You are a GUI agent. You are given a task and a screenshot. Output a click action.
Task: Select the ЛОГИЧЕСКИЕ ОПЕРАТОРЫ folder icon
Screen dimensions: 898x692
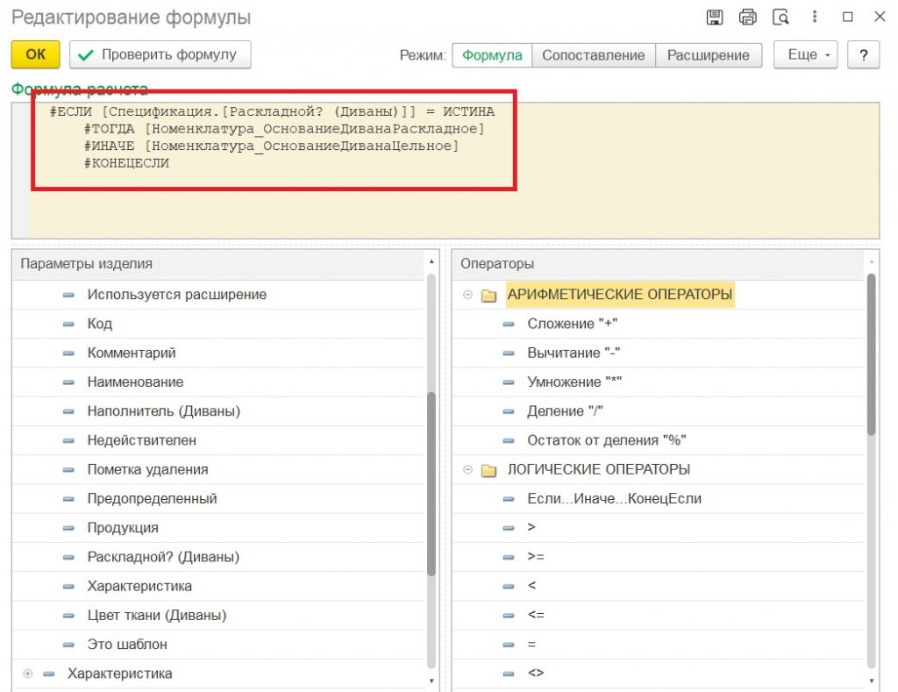[x=488, y=470]
